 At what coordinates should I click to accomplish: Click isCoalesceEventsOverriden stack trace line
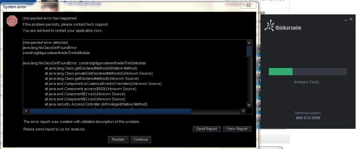(x=103, y=84)
